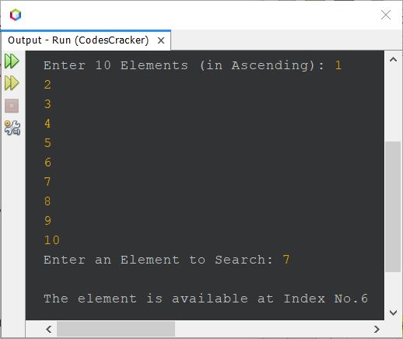Image resolution: width=403 pixels, height=339 pixels.
Task: Click the input value 9 line
Action: tap(47, 221)
